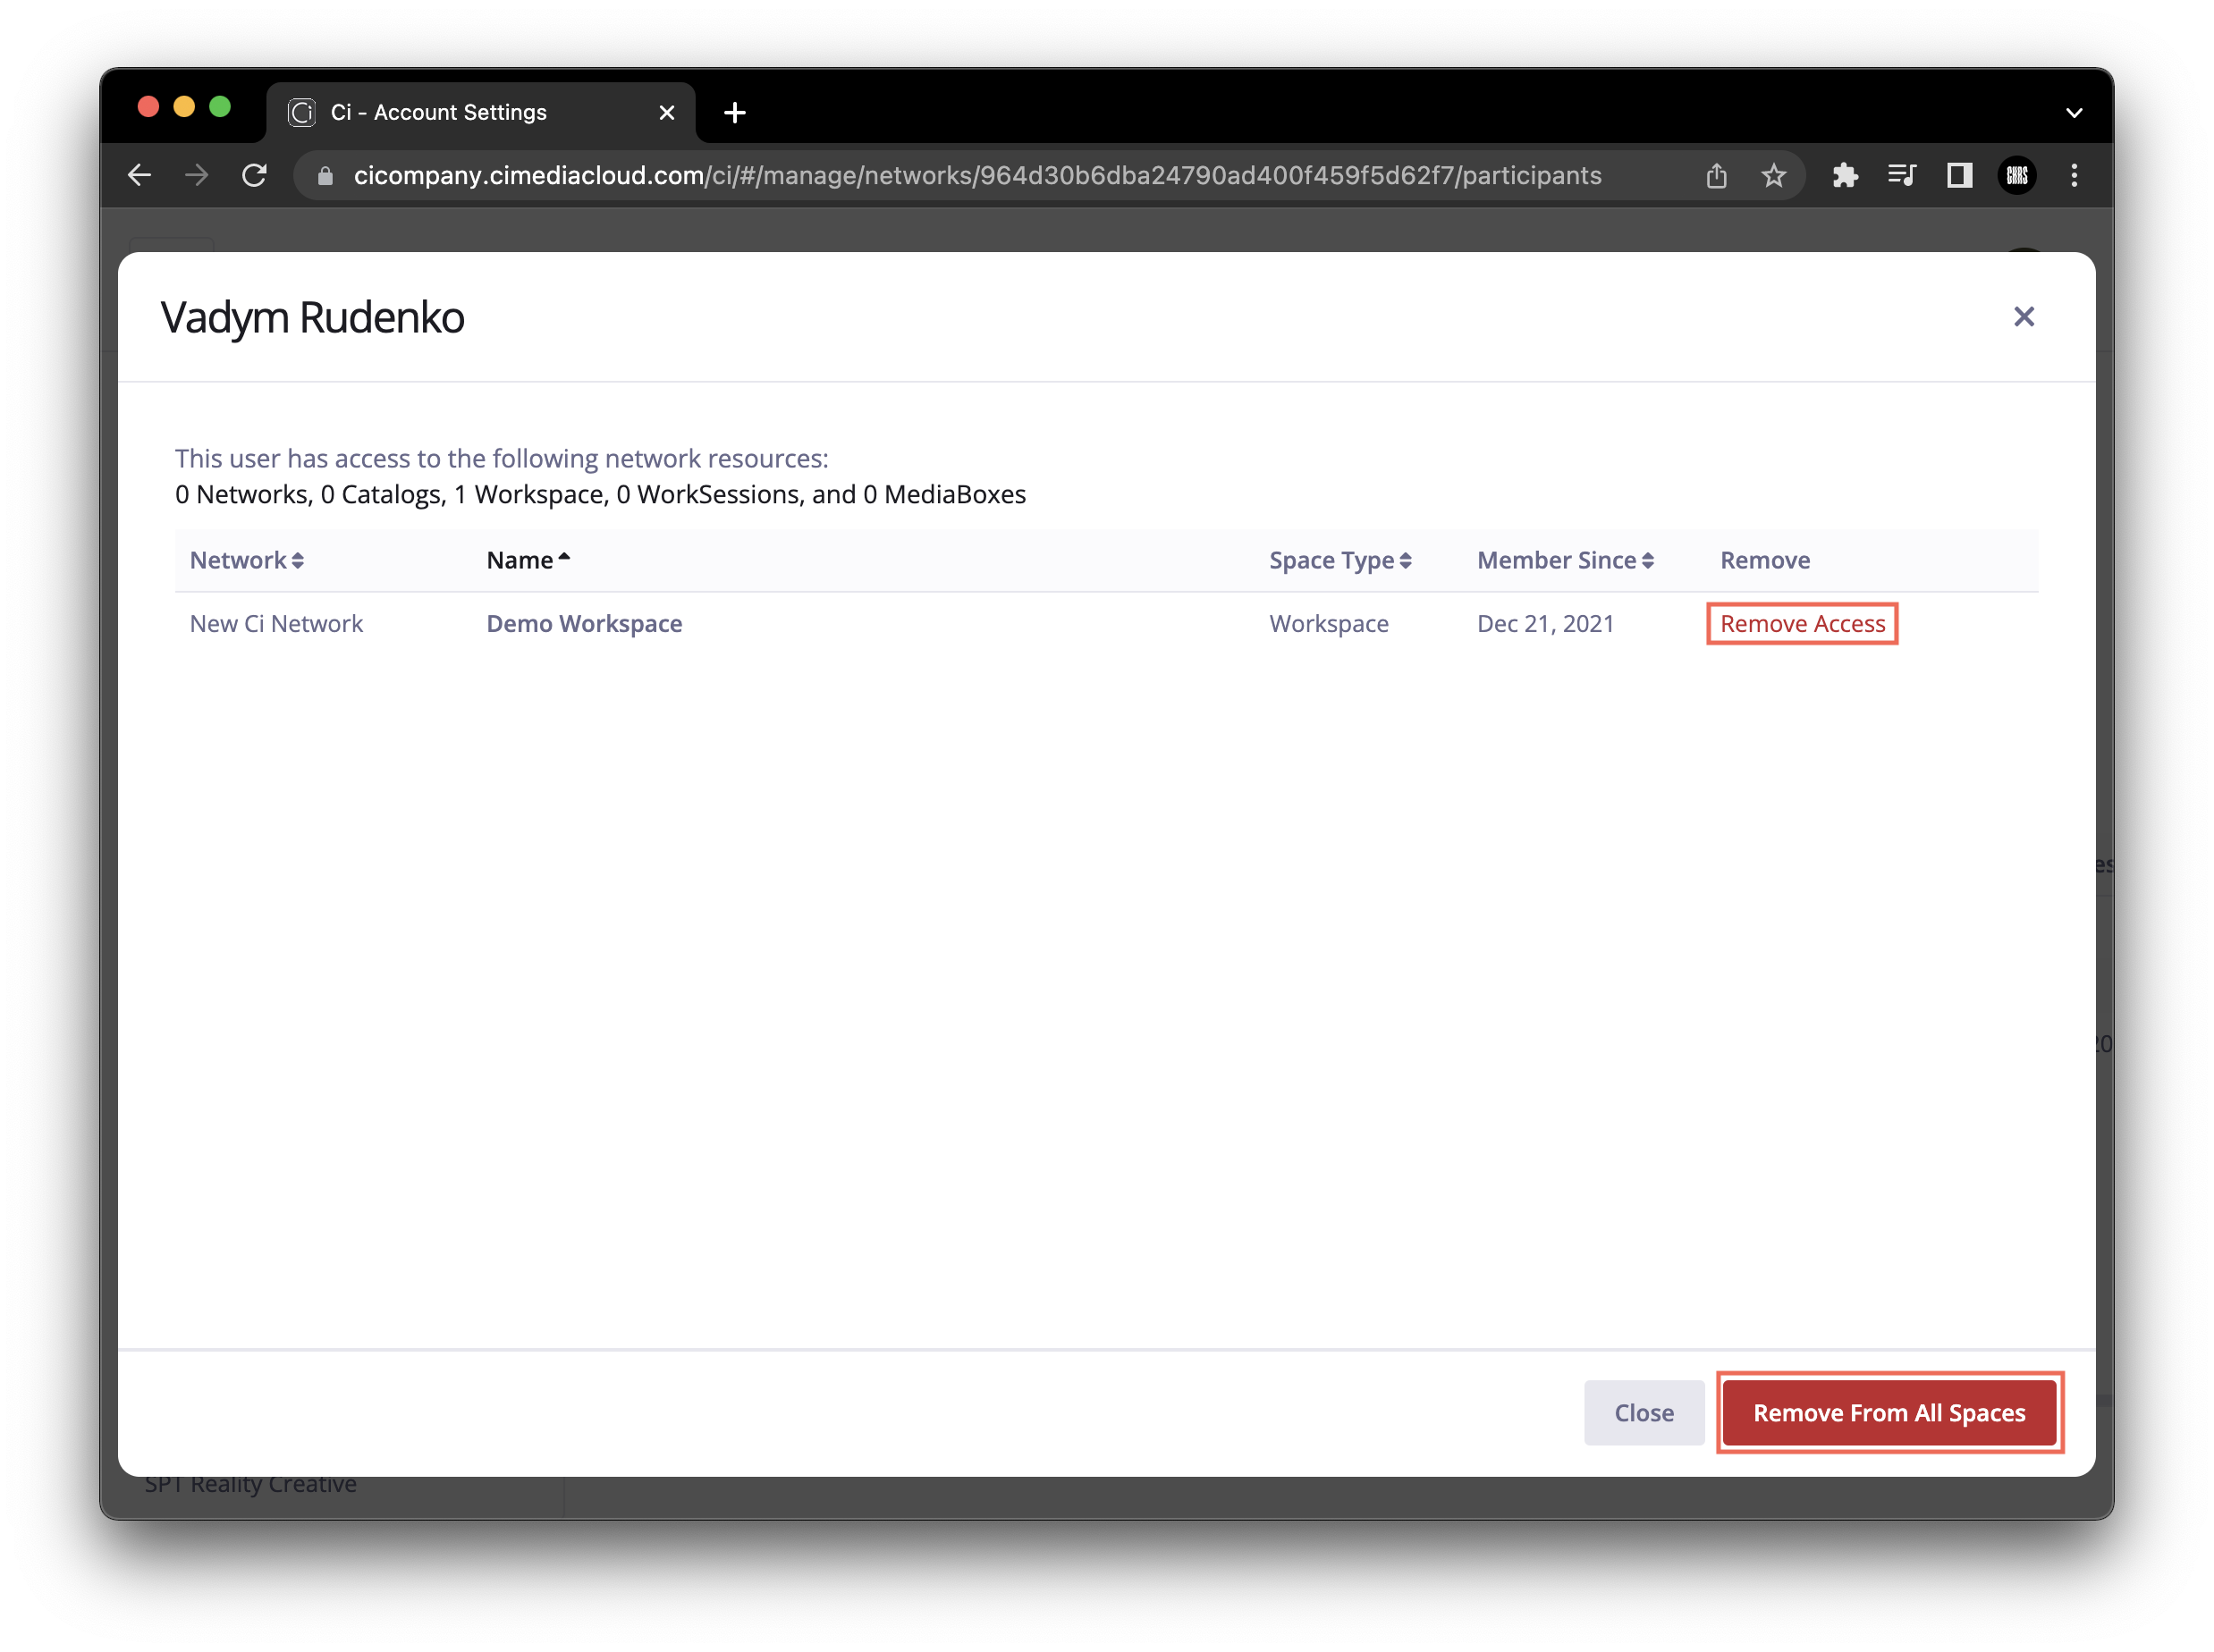The height and width of the screenshot is (1652, 2214).
Task: Click the browser forward arrow
Action: (x=197, y=176)
